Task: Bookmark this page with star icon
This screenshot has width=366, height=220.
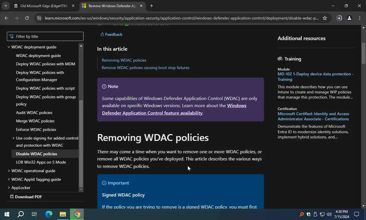Action: (325, 18)
